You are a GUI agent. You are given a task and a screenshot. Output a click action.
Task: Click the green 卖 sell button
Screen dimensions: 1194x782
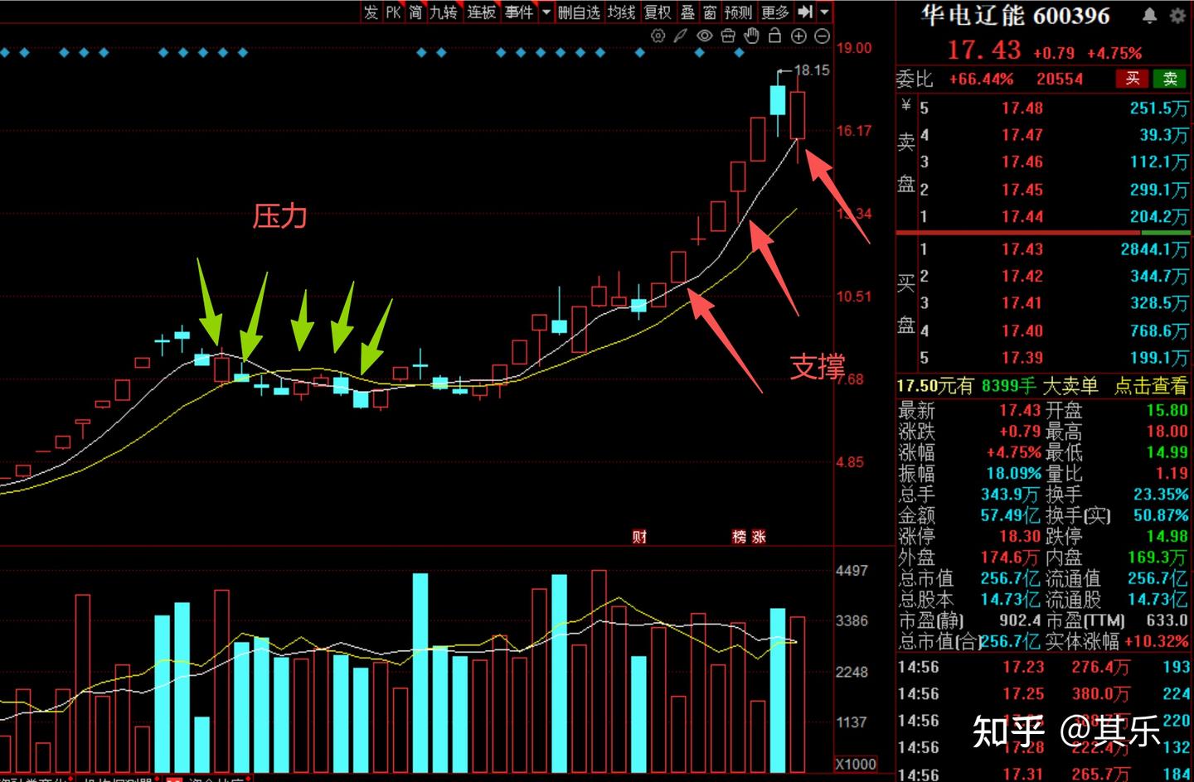tap(1170, 79)
